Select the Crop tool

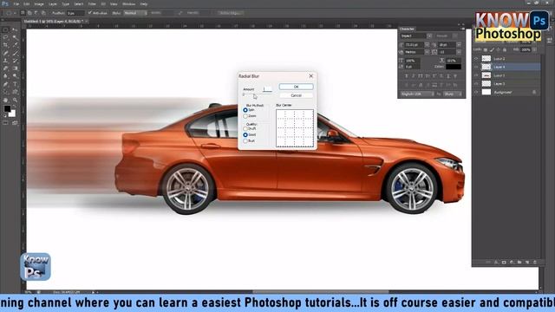click(5, 45)
